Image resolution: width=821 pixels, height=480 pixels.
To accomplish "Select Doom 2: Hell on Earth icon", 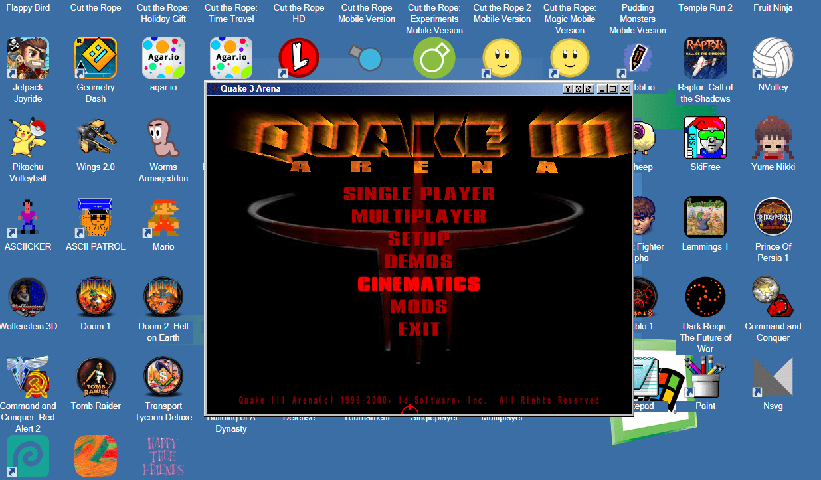I will click(x=163, y=297).
